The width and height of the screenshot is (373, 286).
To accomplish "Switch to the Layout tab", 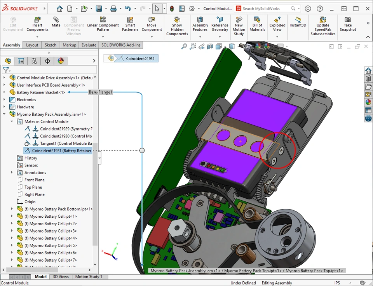I will 32,45.
